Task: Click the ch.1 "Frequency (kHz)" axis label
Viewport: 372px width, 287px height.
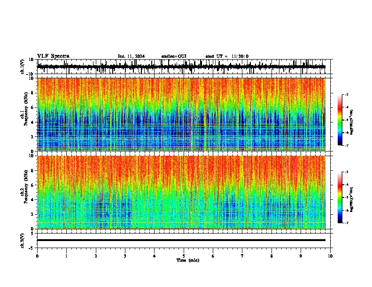Action: 26,109
